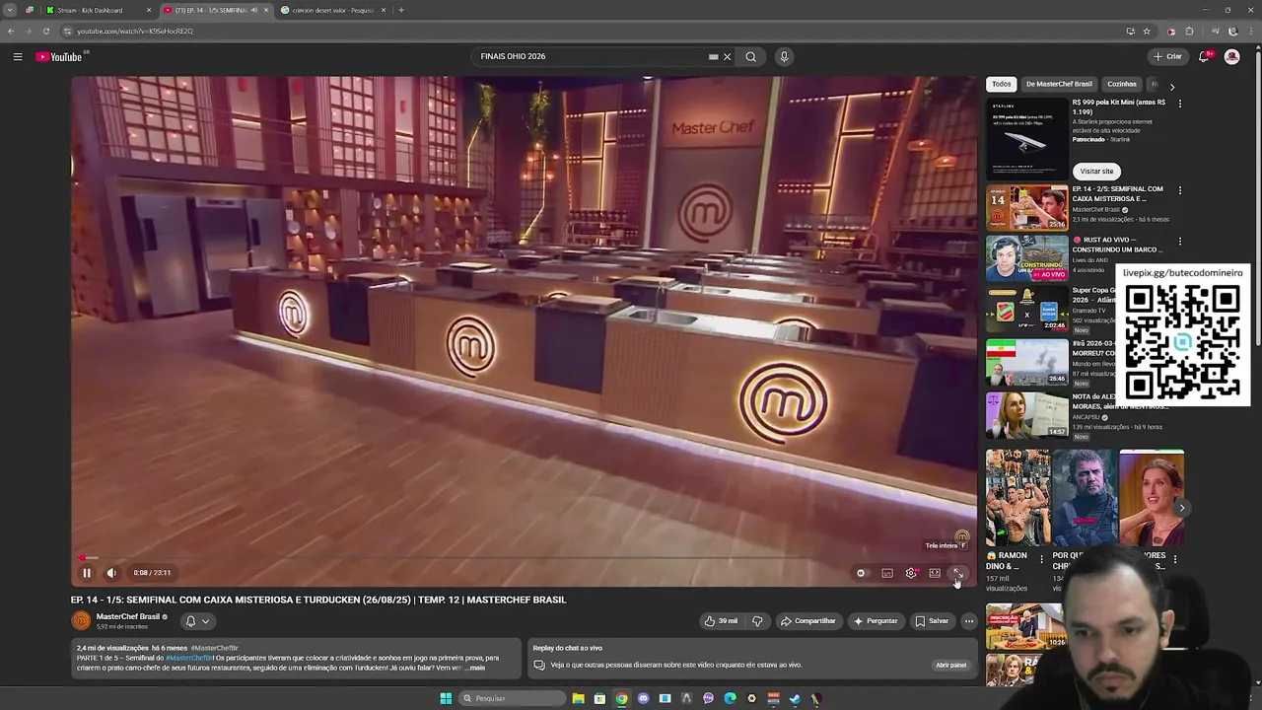The height and width of the screenshot is (710, 1262).
Task: Enter full screen with the player button
Action: (957, 573)
